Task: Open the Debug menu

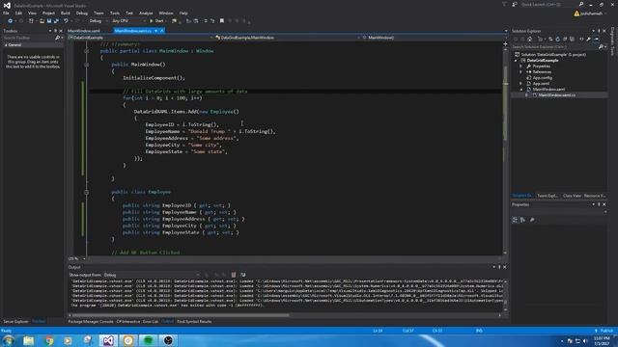Action: point(81,13)
